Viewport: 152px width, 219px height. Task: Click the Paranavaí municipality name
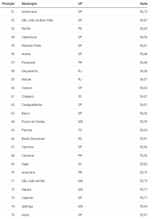click(29, 63)
